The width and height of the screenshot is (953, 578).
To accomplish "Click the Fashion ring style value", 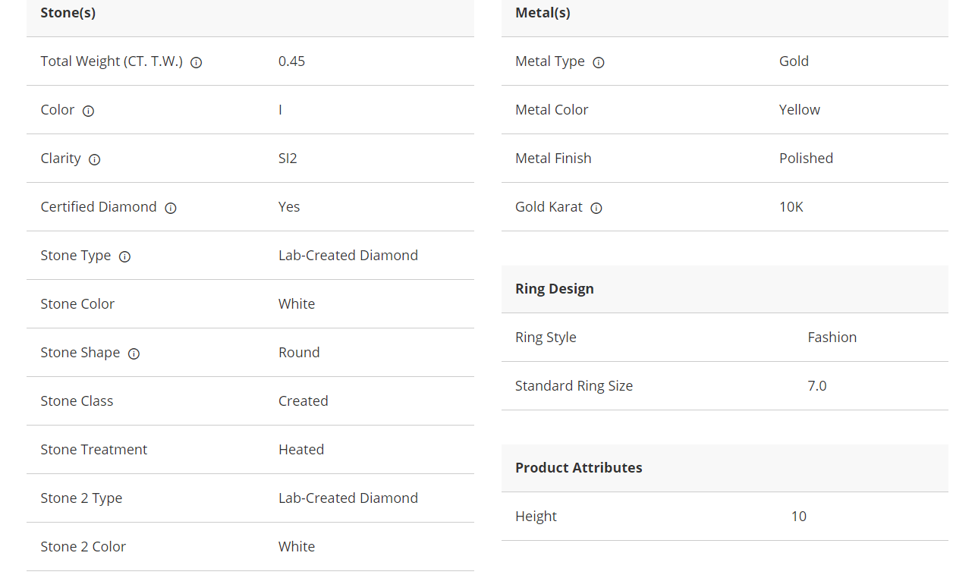I will click(832, 338).
